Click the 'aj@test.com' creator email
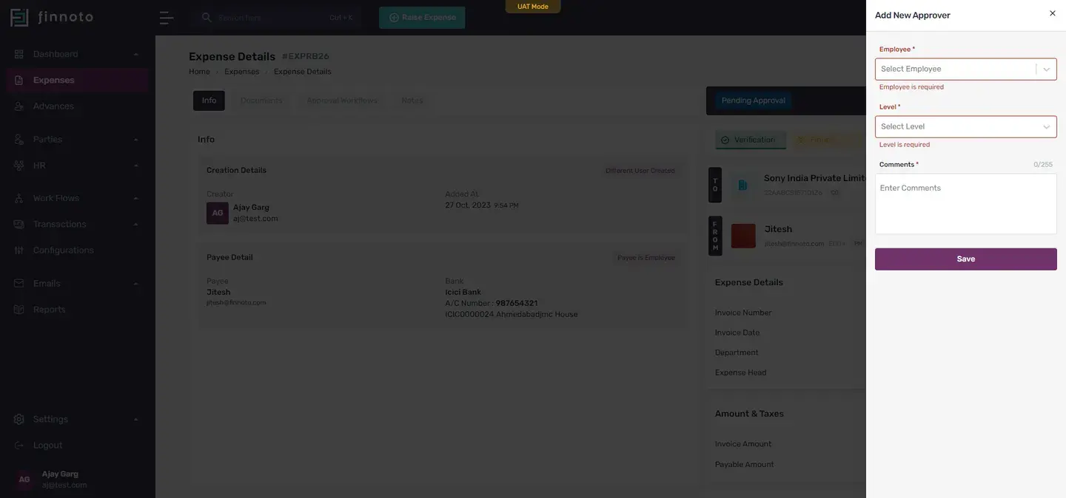 [255, 219]
